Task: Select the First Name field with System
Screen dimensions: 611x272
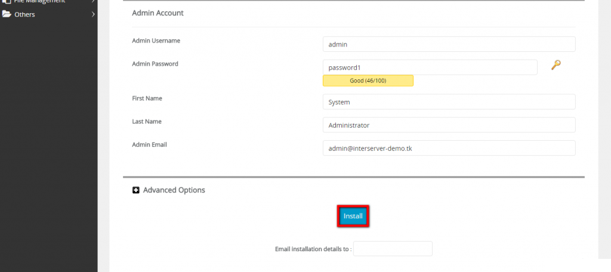Action: [x=449, y=102]
